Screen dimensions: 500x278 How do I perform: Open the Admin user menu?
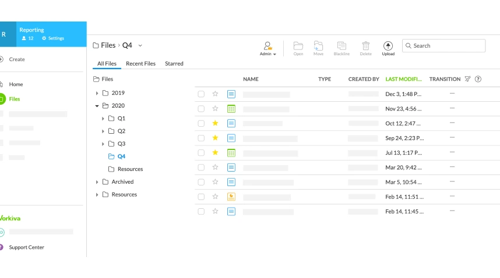click(x=267, y=48)
